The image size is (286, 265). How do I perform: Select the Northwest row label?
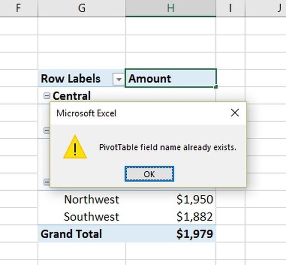pyautogui.click(x=92, y=199)
